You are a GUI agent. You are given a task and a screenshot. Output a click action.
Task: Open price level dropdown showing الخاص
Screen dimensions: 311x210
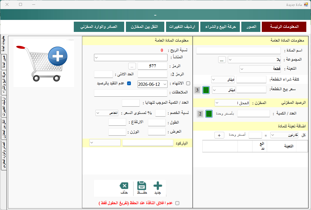[107, 113]
